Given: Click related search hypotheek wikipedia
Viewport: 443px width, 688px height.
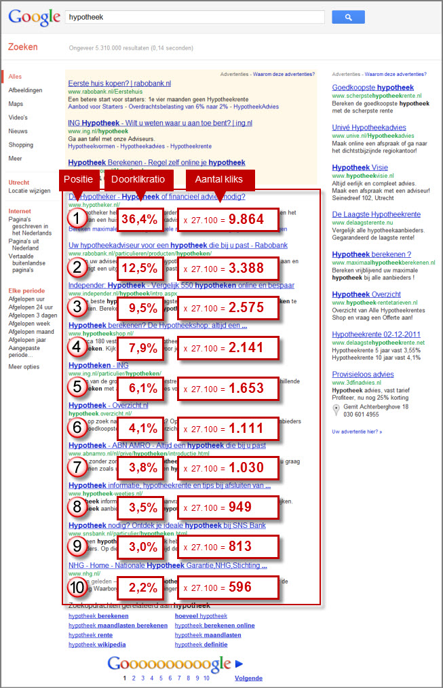Looking at the screenshot, I should coord(97,645).
